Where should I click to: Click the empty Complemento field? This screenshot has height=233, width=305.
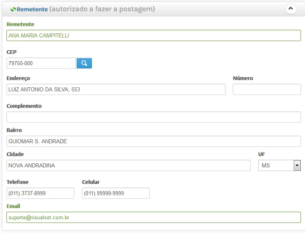coord(154,117)
